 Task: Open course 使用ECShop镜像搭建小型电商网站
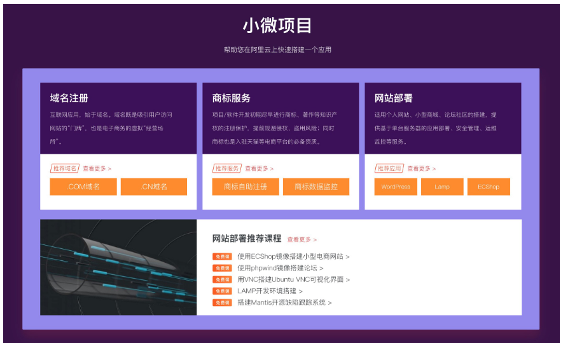click(x=293, y=256)
